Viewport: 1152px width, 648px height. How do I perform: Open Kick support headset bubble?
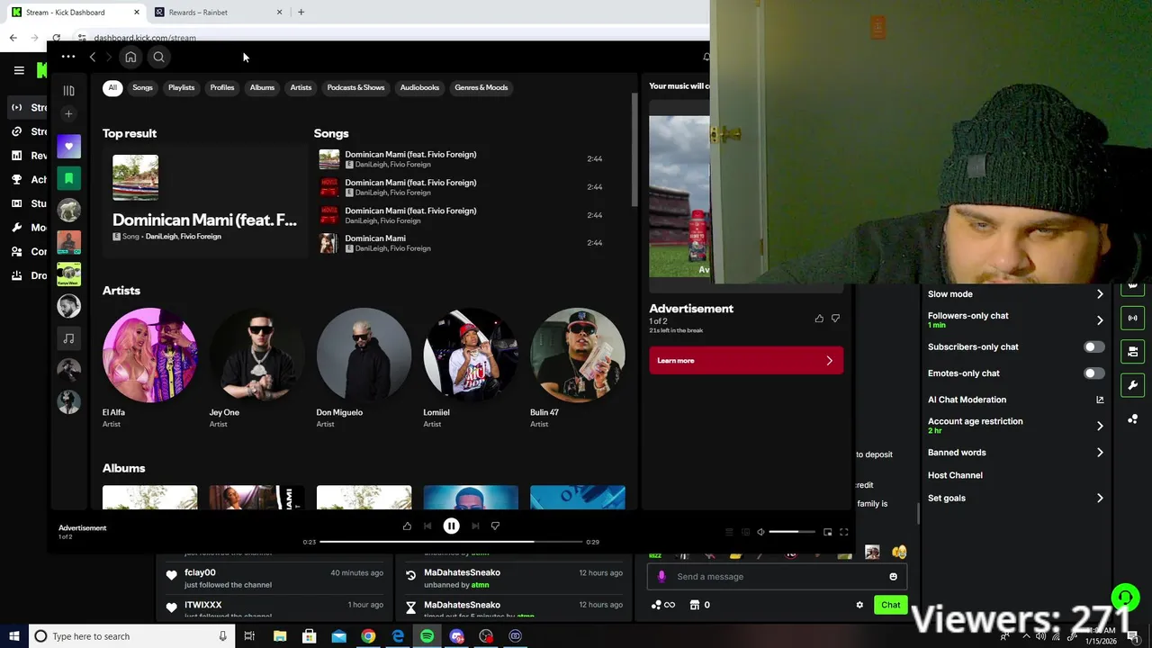pos(1125,598)
